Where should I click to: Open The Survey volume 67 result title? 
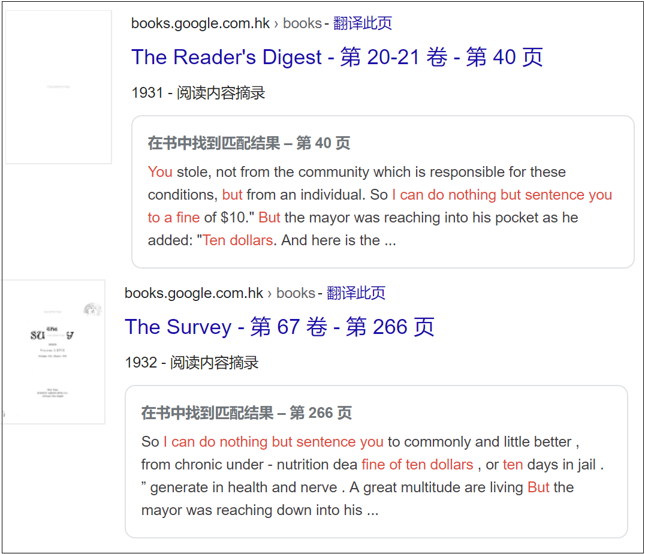tap(279, 327)
